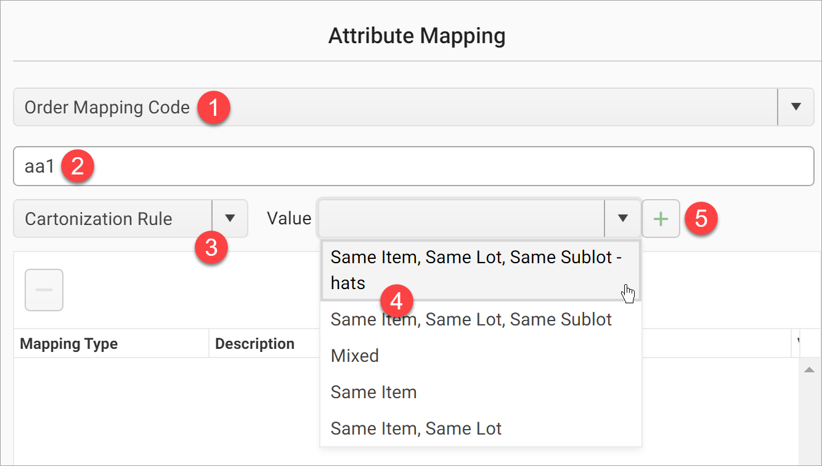This screenshot has width=822, height=466.
Task: Select "Mixed" from the value list
Action: (354, 355)
